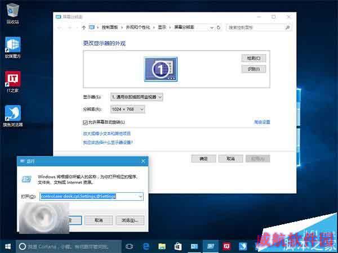Switch to the Run dialog taskbar item
Screen dimensions: 338x253
point(210,247)
